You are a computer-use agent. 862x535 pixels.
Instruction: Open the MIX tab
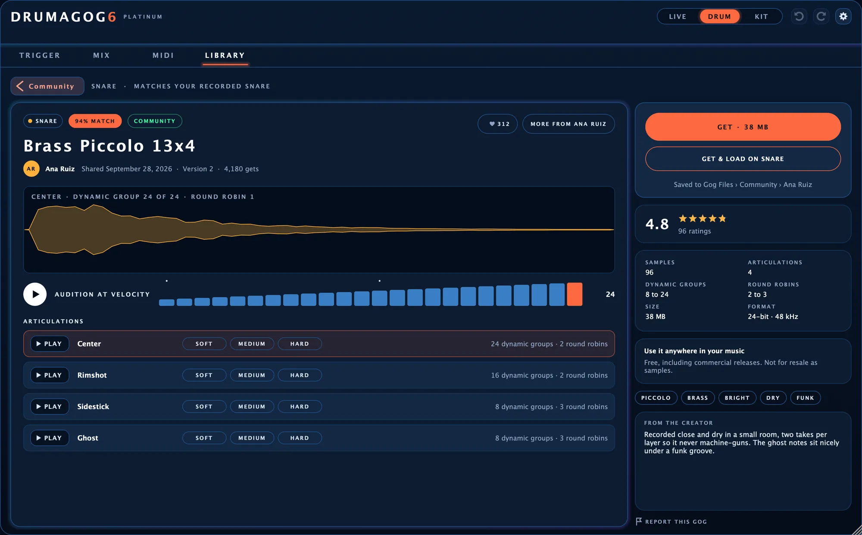(x=102, y=56)
